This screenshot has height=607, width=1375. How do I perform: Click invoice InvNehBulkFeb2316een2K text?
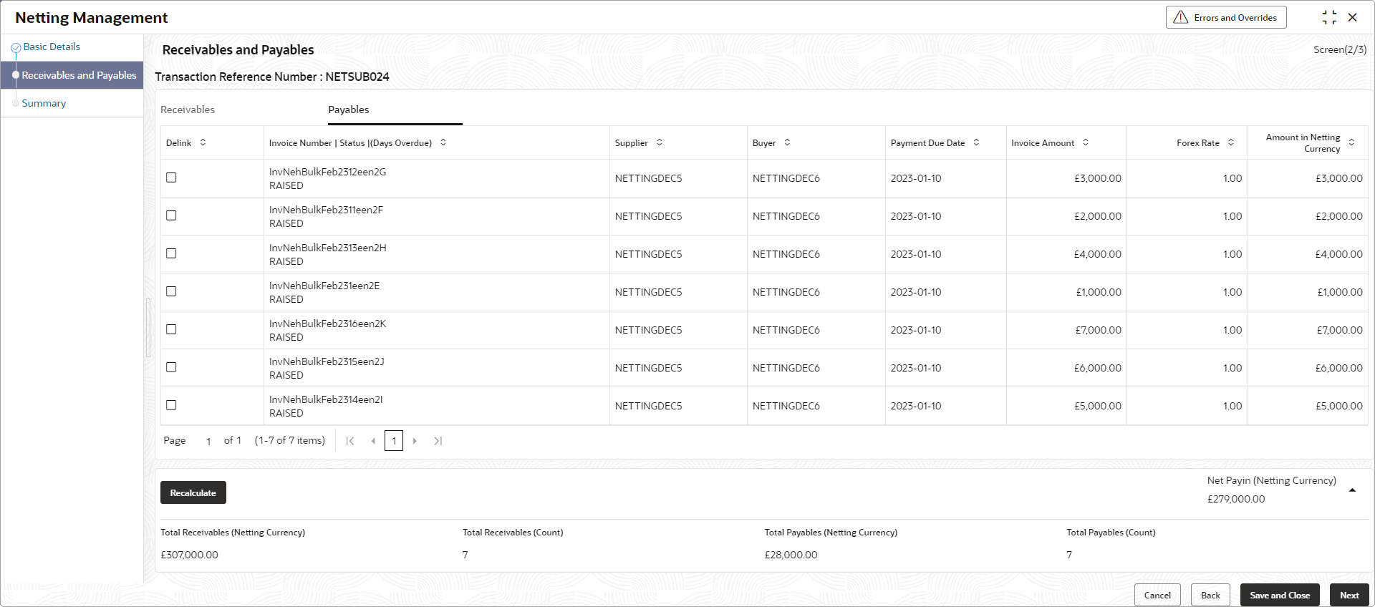pyautogui.click(x=327, y=324)
